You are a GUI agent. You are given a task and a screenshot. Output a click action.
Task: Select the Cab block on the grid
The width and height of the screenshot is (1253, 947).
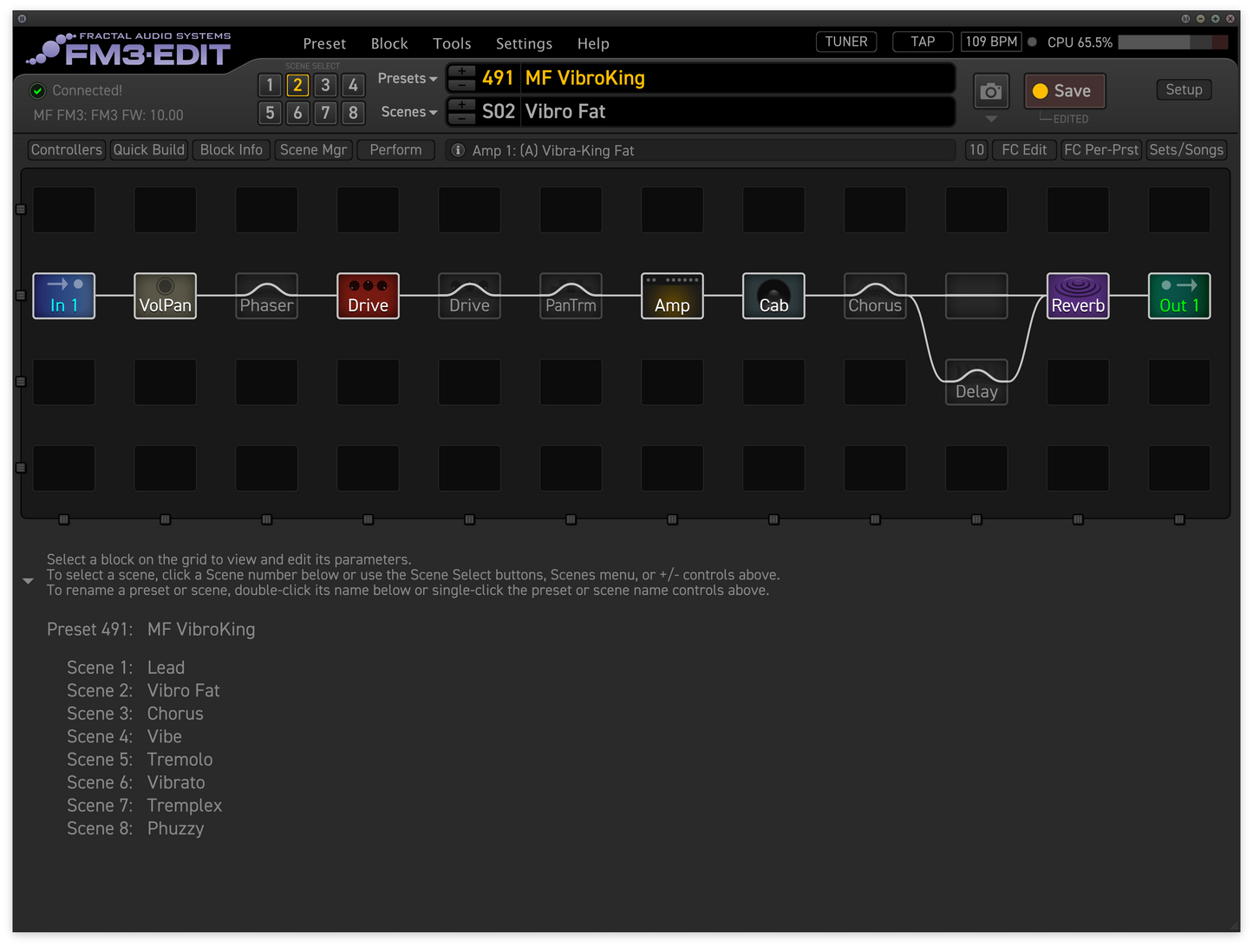pyautogui.click(x=773, y=296)
